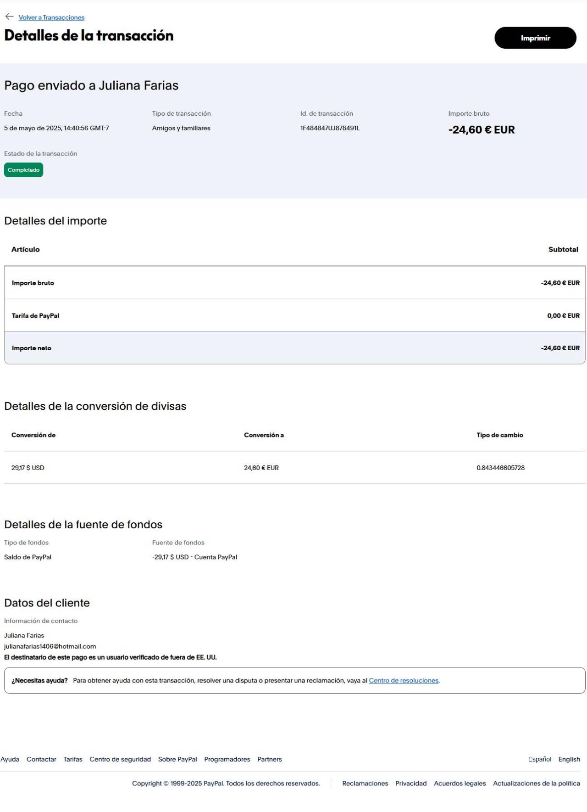This screenshot has width=587, height=812.
Task: Click the email julianafarias1406@hotmail.com
Action: click(50, 646)
